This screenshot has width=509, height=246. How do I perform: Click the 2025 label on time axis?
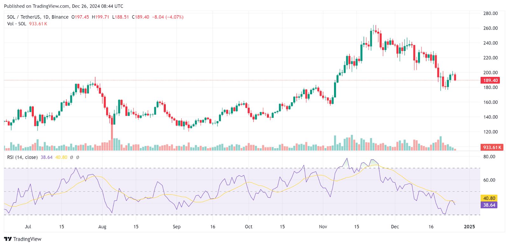click(x=469, y=227)
